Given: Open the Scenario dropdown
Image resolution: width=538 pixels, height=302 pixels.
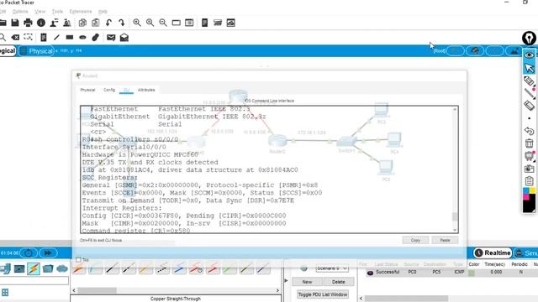Looking at the screenshot, I should [332, 268].
